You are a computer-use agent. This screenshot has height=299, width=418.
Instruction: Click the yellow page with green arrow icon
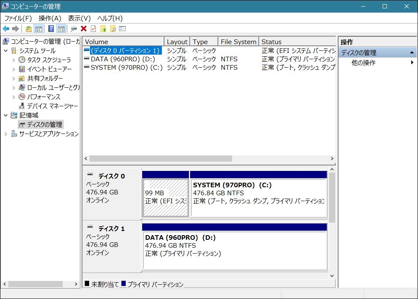pos(103,29)
